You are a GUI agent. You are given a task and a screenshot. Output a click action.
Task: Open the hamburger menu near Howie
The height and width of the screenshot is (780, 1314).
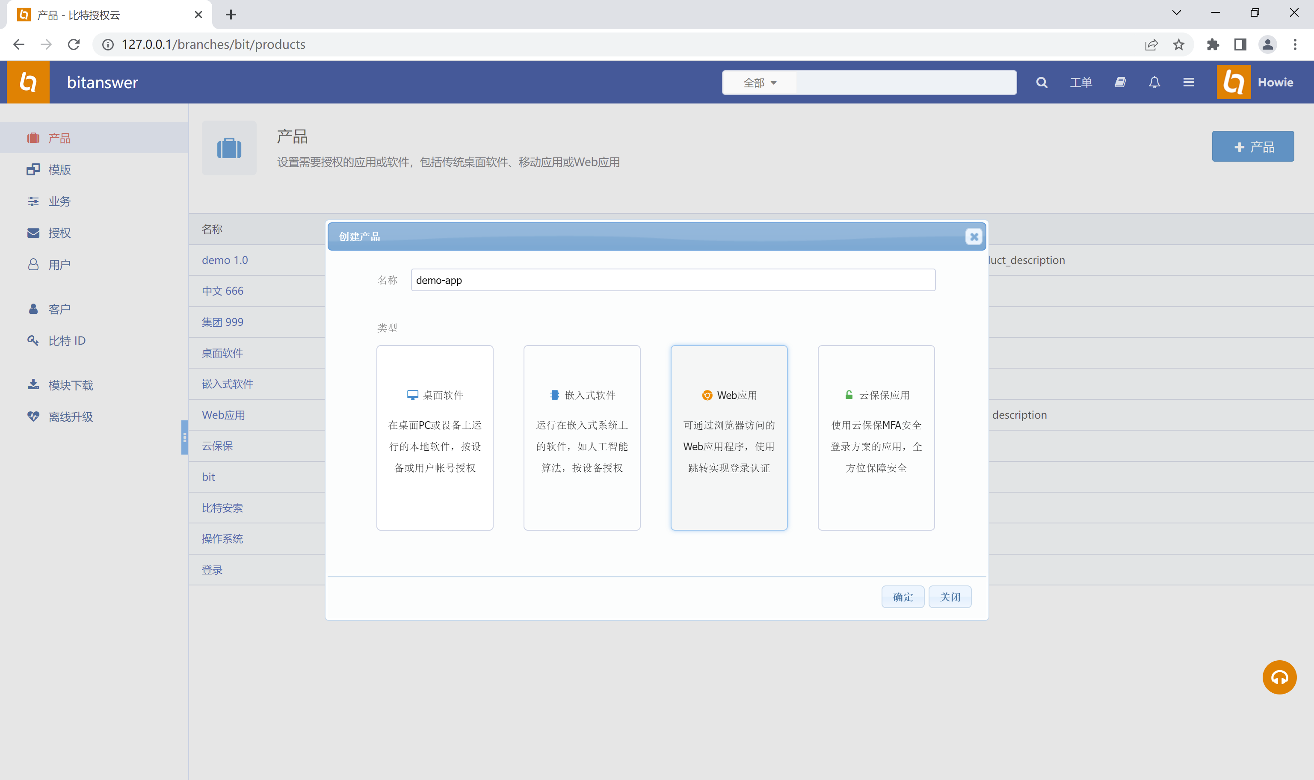1188,82
